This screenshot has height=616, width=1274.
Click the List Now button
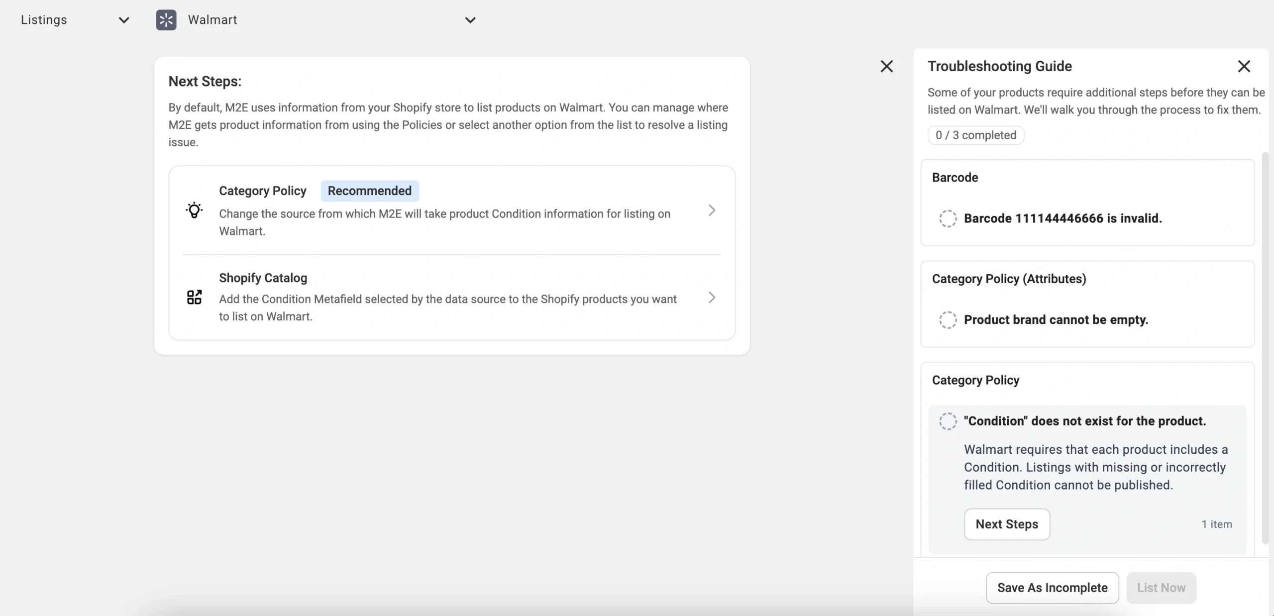click(1161, 588)
